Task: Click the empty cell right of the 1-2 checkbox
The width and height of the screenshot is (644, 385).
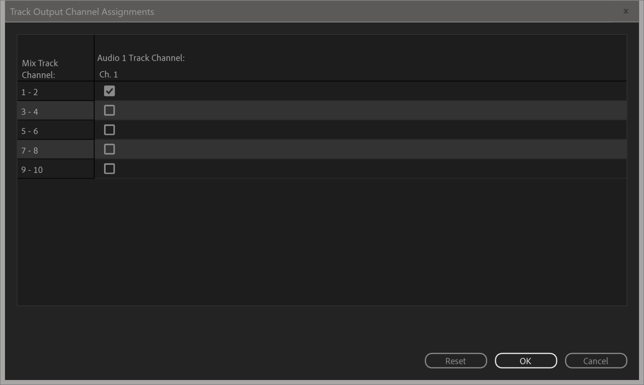Action: 314,91
